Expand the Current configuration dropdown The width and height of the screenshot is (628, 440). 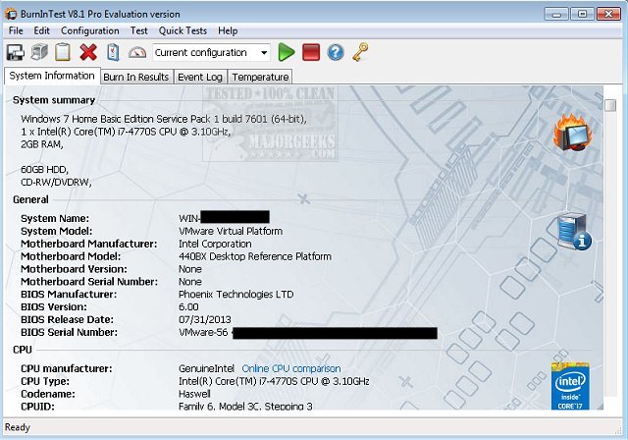tap(264, 52)
